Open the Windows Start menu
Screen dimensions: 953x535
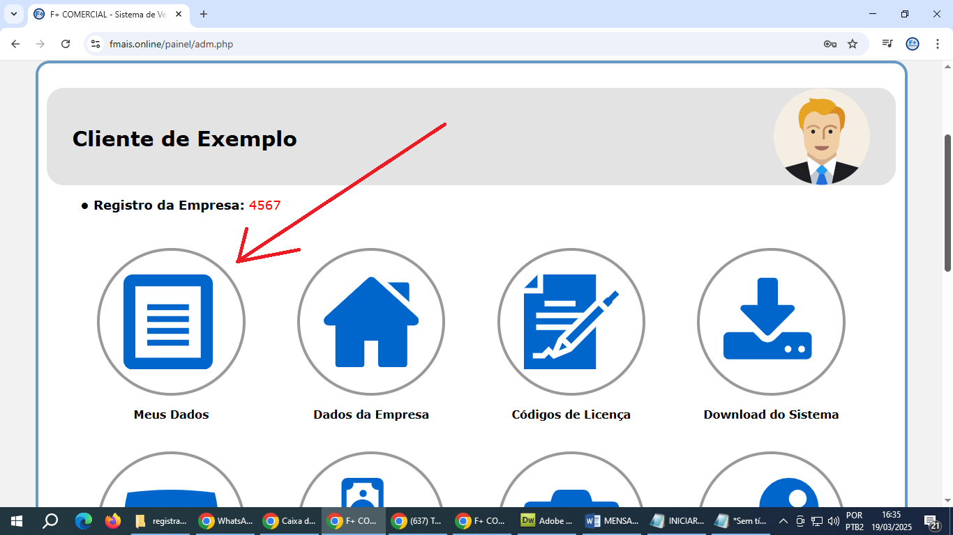coord(17,521)
